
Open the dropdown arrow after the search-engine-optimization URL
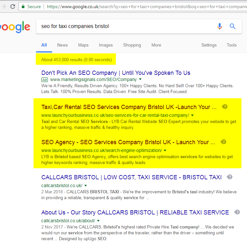coord(165,150)
